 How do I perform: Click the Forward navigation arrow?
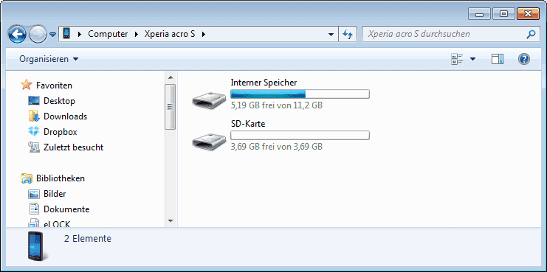pos(38,34)
